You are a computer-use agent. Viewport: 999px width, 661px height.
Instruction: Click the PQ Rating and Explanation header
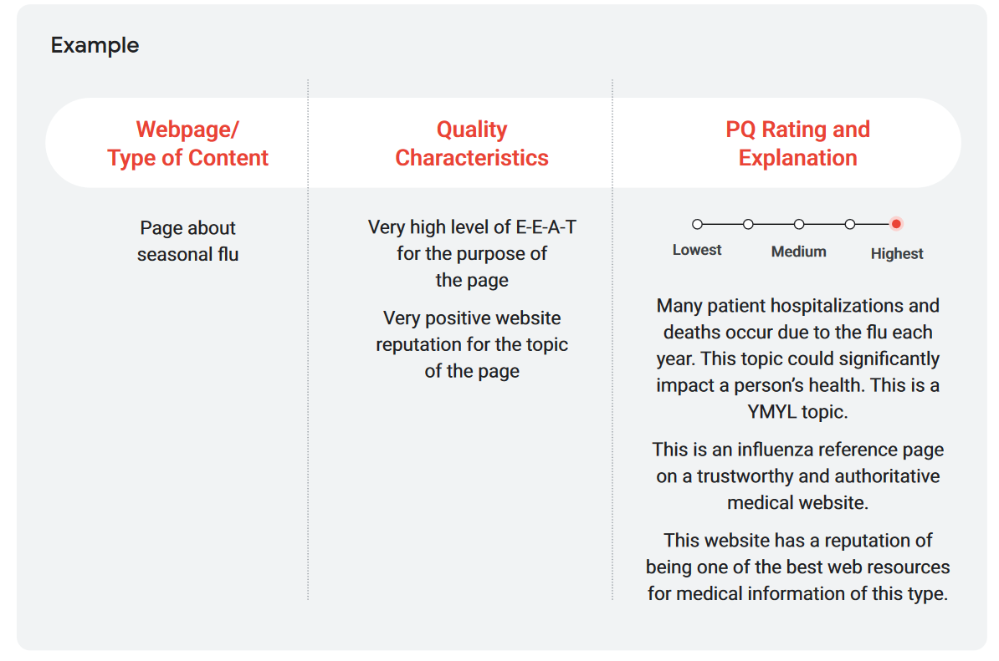tap(797, 143)
